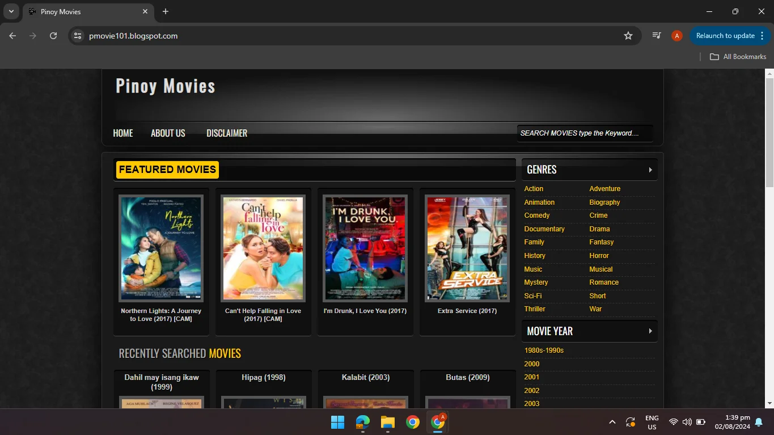This screenshot has height=435, width=774.
Task: Click the browser forward arrow
Action: [x=33, y=36]
